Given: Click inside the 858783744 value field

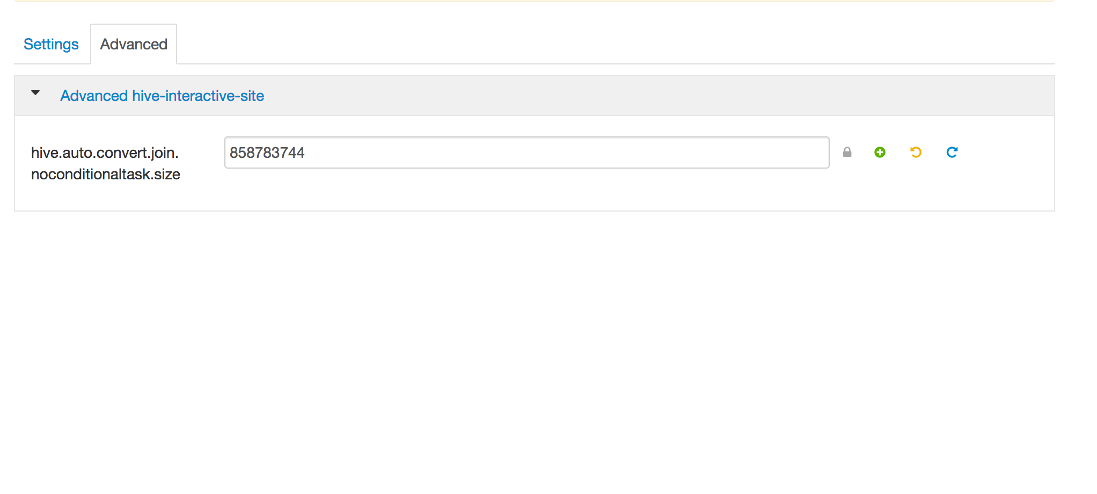Looking at the screenshot, I should (526, 152).
